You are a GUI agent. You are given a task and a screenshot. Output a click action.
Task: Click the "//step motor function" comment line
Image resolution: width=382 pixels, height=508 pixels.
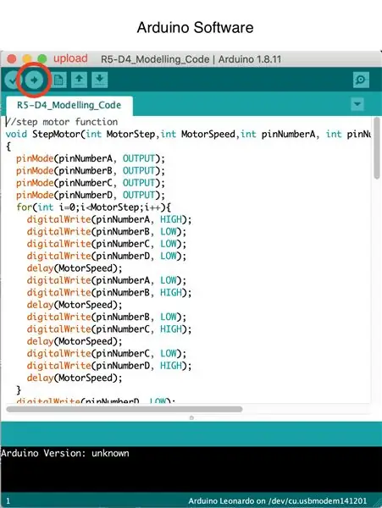coord(62,122)
